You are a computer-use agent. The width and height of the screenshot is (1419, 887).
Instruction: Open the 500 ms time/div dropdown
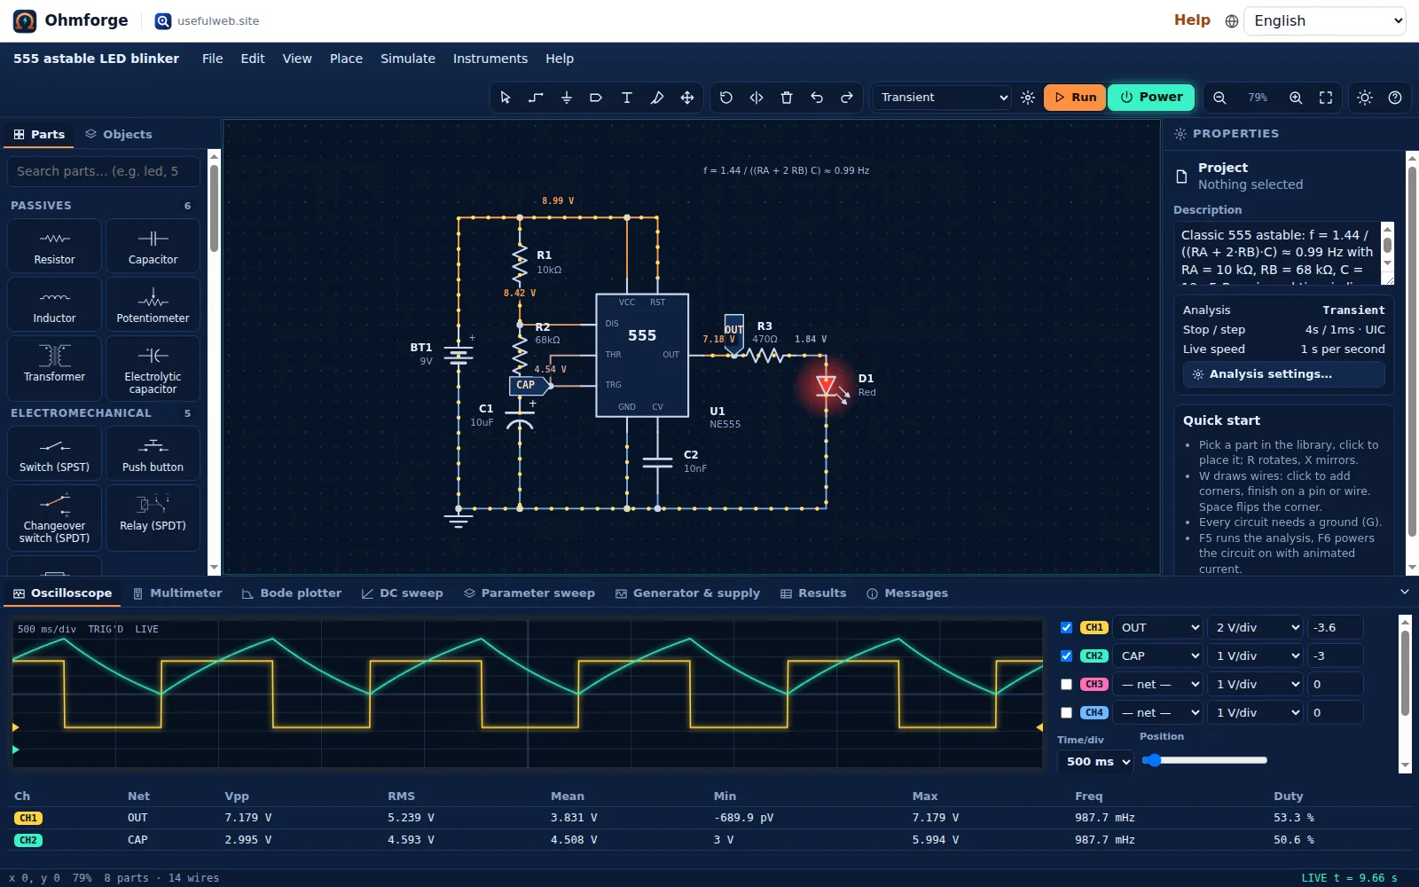point(1096,761)
